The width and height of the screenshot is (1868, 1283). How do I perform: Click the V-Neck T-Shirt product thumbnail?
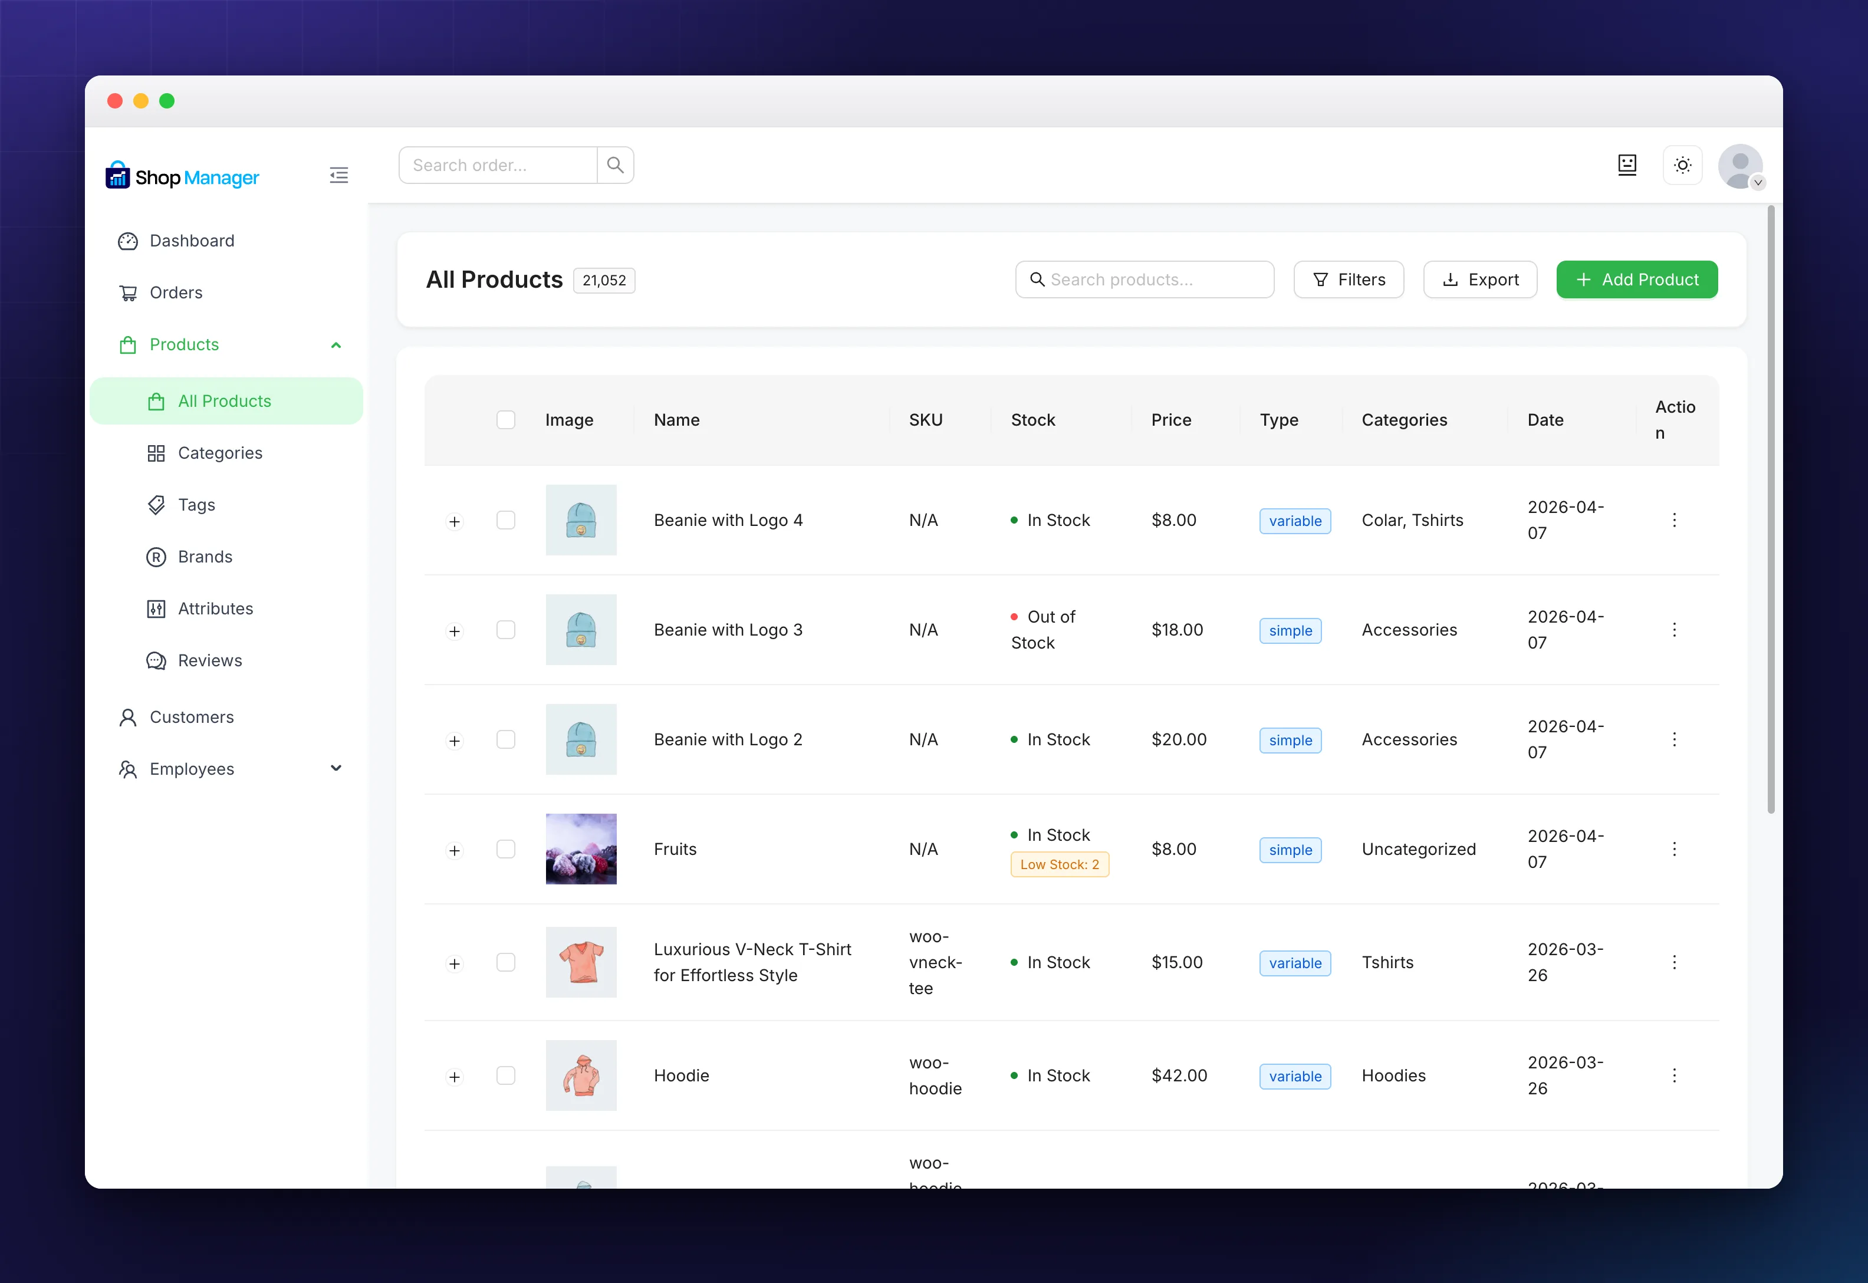coord(581,963)
